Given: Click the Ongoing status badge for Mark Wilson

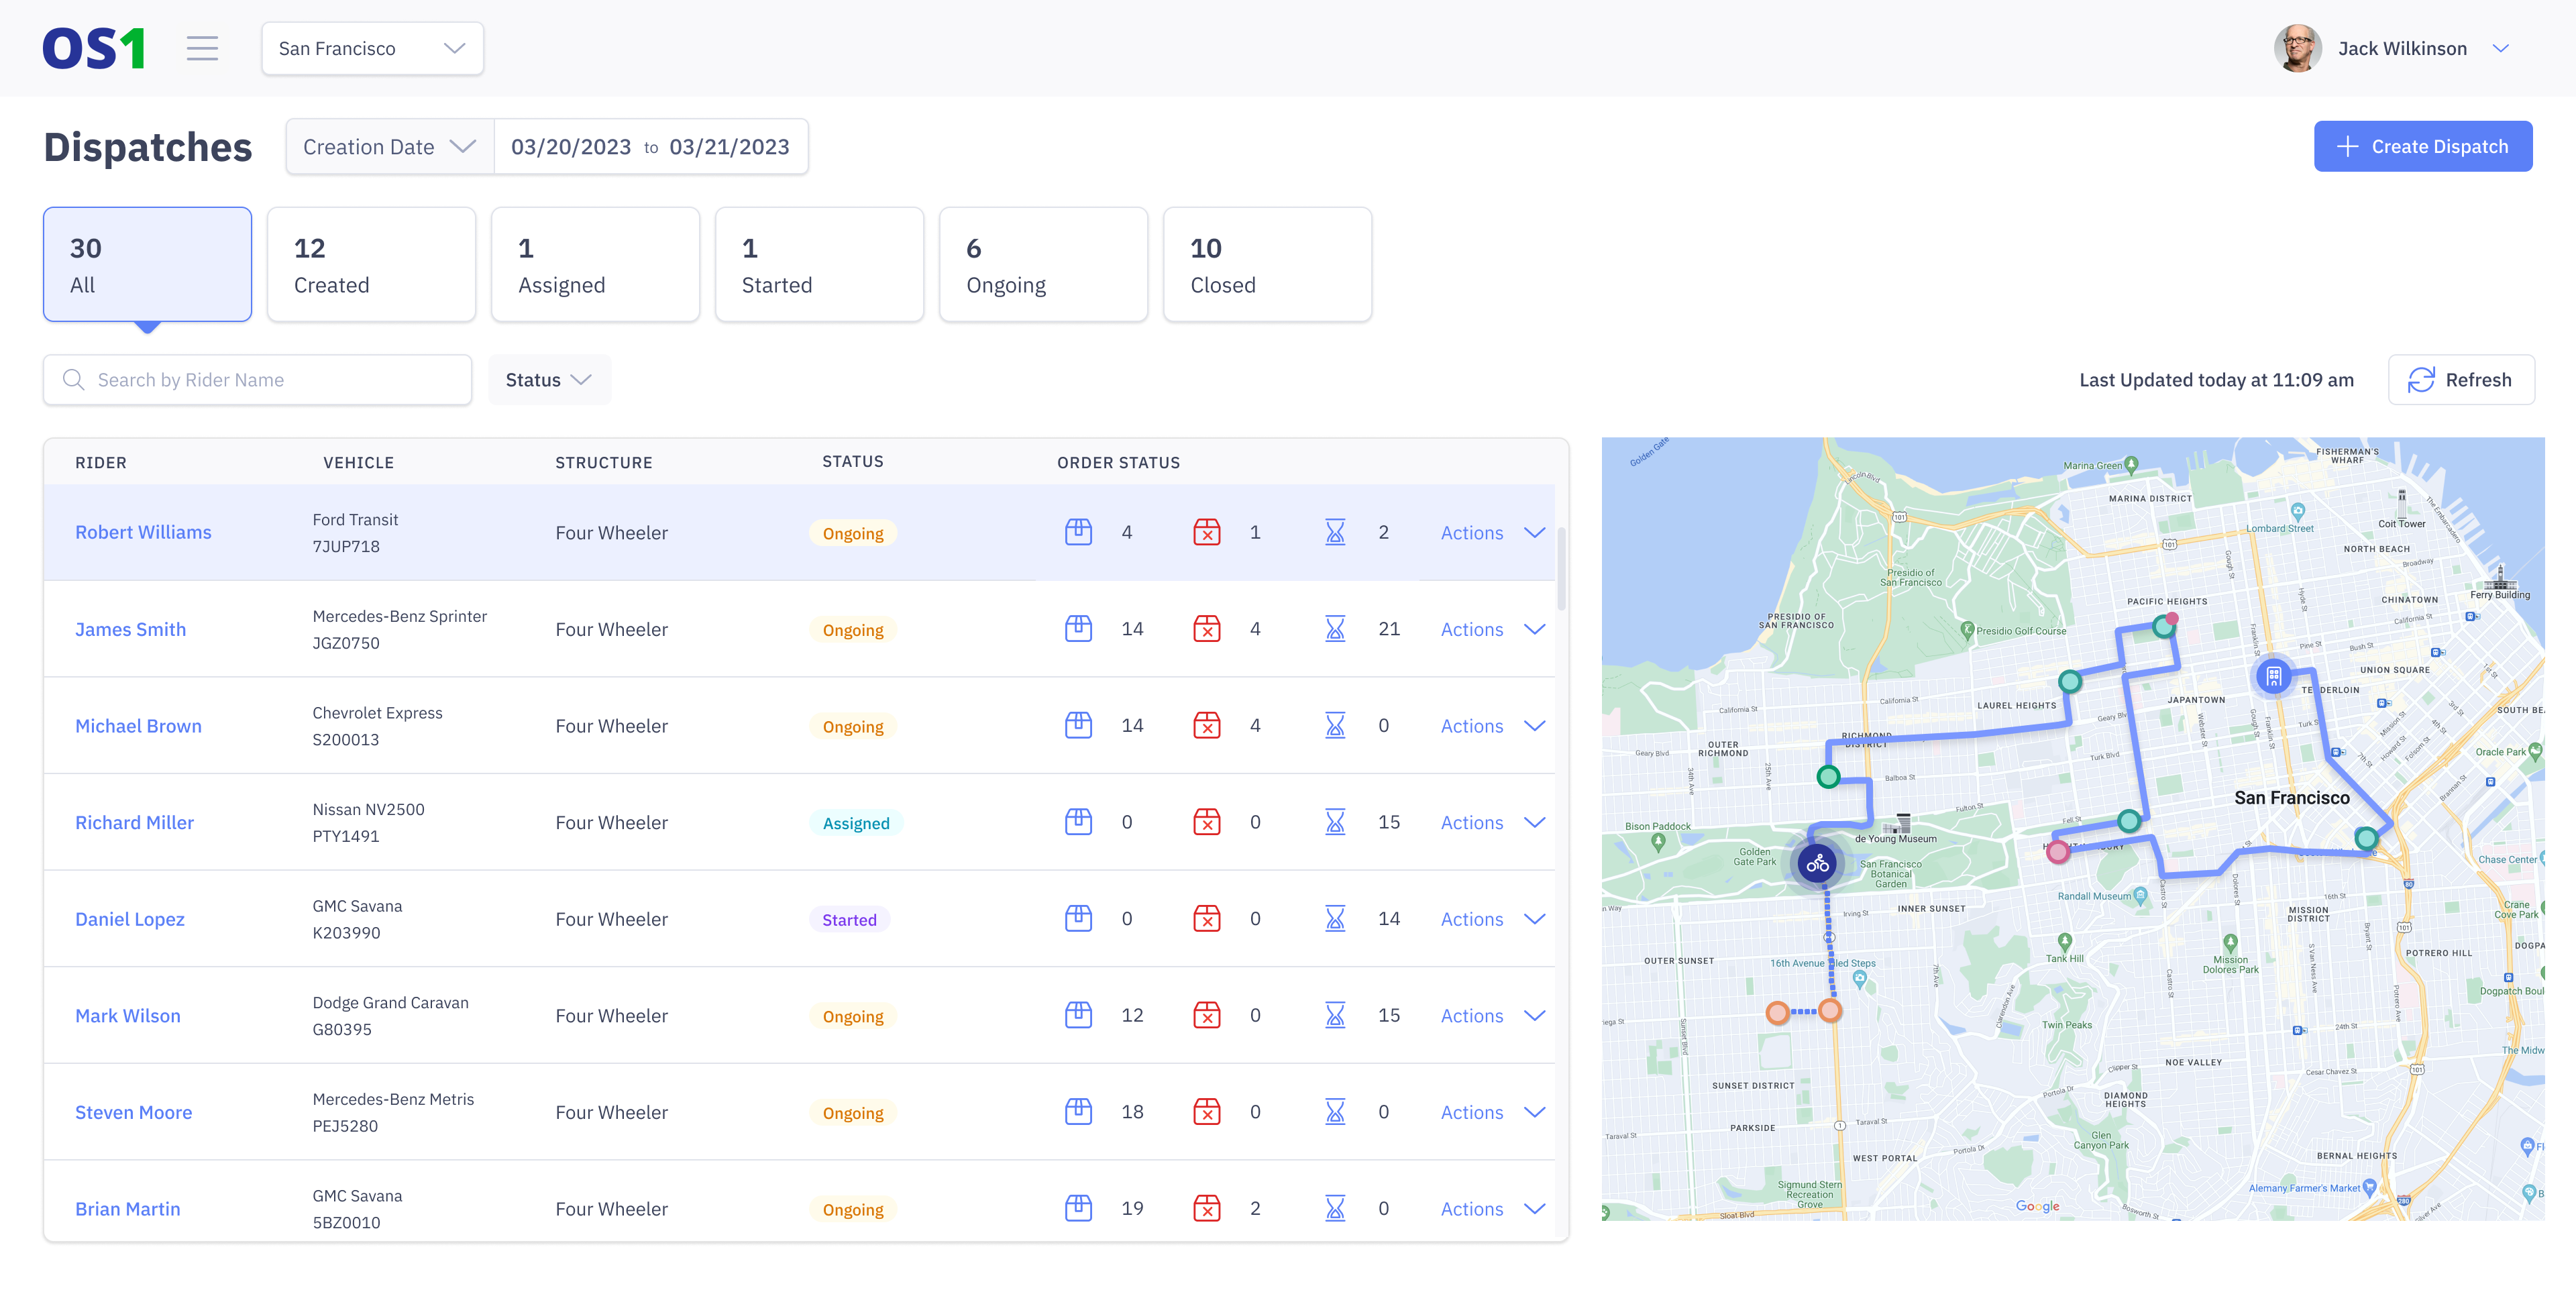Looking at the screenshot, I should pyautogui.click(x=852, y=1015).
